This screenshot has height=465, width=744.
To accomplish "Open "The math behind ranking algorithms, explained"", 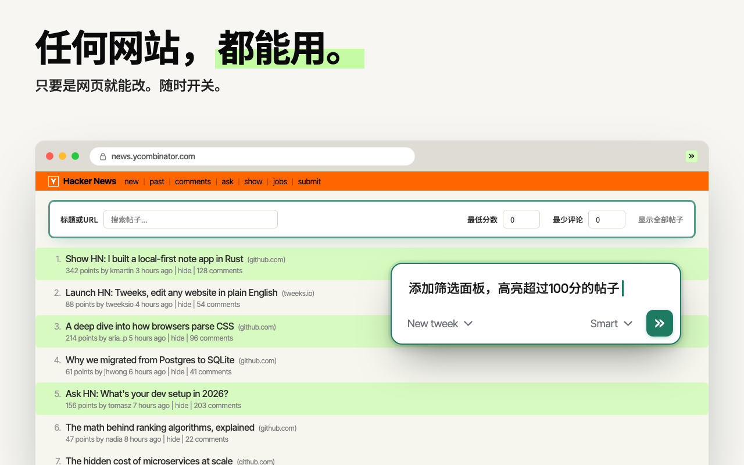I will (x=160, y=428).
